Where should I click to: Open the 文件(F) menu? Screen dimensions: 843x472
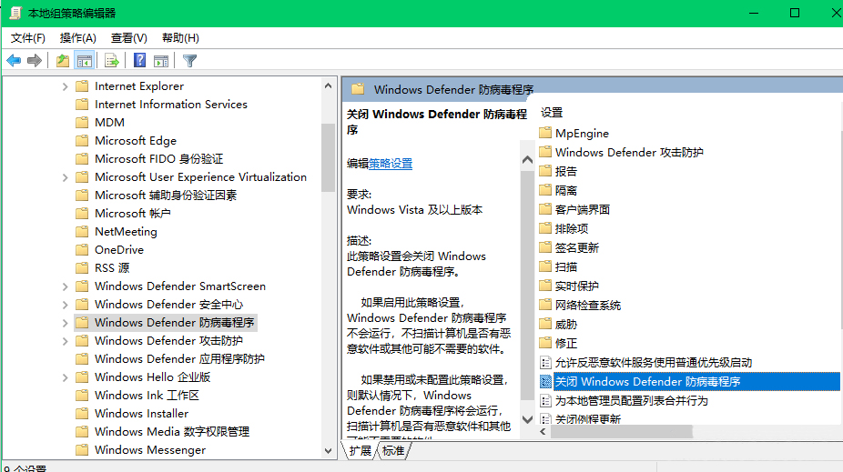pyautogui.click(x=28, y=38)
